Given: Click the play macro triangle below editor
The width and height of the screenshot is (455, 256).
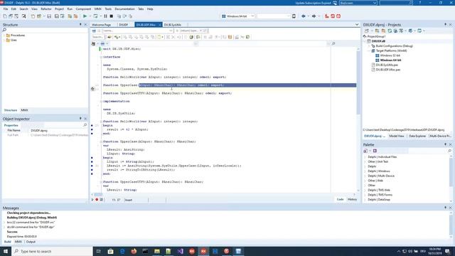Looking at the screenshot, I should 92,200.
